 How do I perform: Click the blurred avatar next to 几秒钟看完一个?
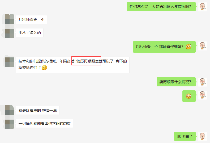[10, 19]
